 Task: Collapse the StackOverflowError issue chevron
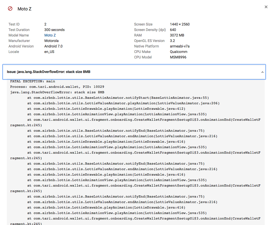coord(262,72)
